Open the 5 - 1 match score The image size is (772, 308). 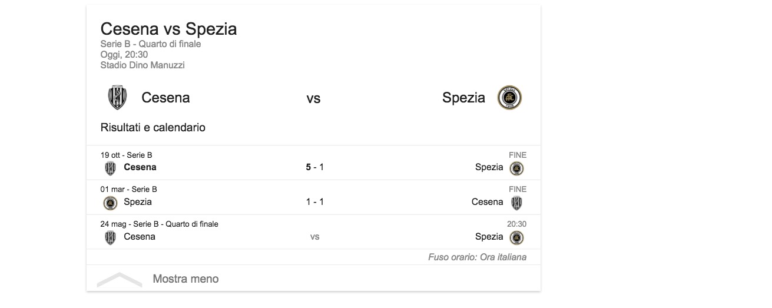point(314,167)
